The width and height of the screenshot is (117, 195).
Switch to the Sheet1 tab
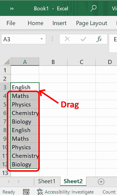point(47,181)
